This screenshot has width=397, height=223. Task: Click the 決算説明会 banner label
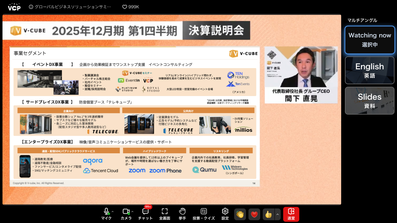coord(216,30)
